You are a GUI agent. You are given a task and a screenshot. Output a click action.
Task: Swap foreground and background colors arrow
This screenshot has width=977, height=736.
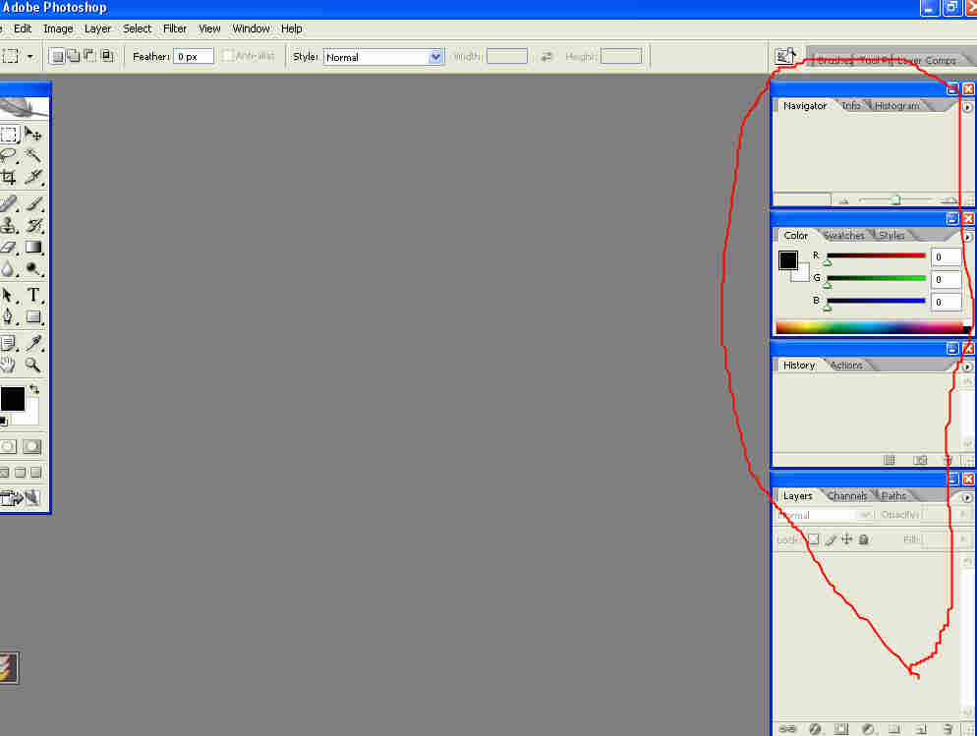tap(34, 390)
